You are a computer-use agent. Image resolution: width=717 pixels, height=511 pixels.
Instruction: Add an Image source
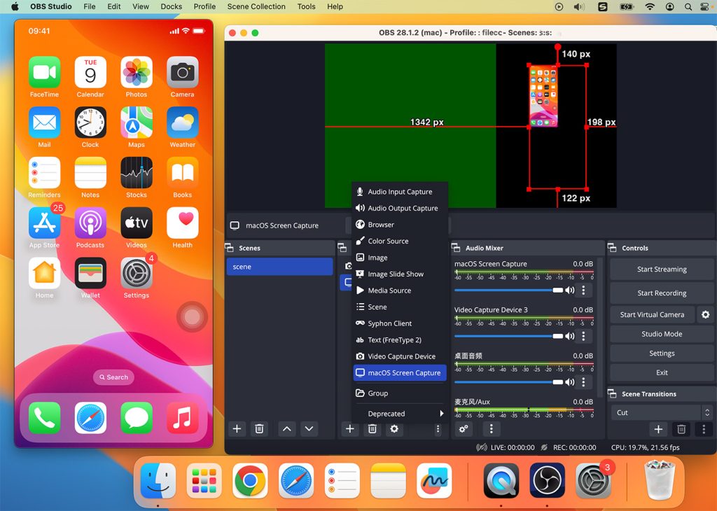tap(400, 258)
